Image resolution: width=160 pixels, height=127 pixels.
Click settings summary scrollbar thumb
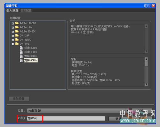[x=146, y=64]
